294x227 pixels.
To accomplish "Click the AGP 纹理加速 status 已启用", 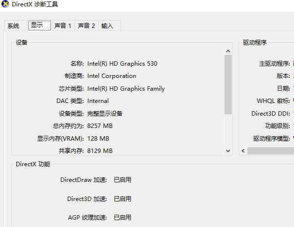I will point(122,218).
